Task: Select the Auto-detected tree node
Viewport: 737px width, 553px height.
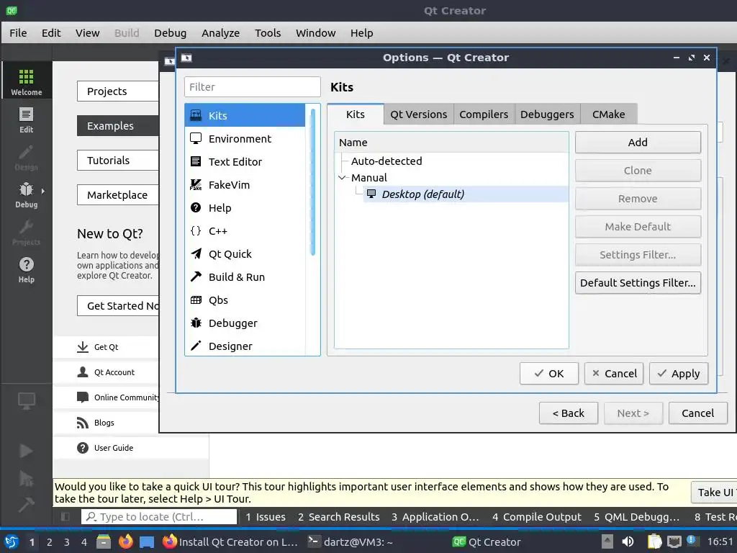Action: tap(386, 161)
